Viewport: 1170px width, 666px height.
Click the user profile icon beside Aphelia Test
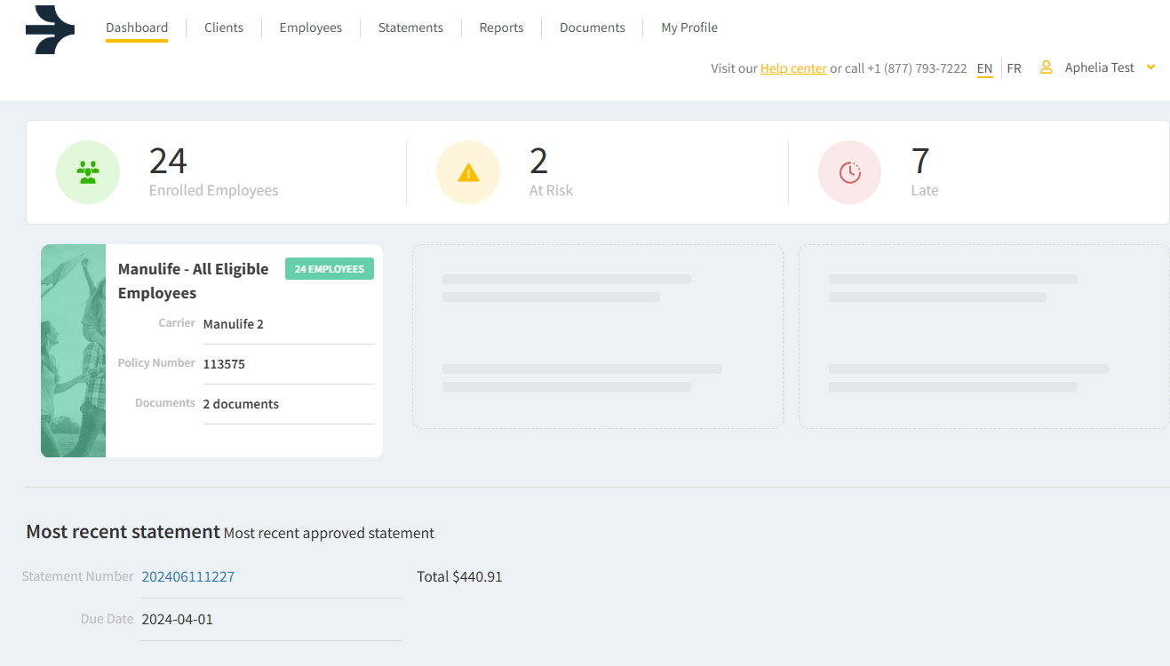(1046, 67)
